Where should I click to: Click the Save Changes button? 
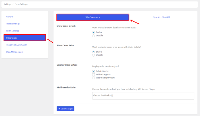coord(65,109)
